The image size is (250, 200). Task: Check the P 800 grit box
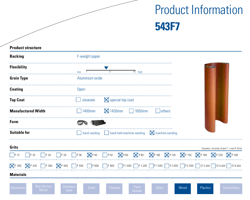pos(105,166)
